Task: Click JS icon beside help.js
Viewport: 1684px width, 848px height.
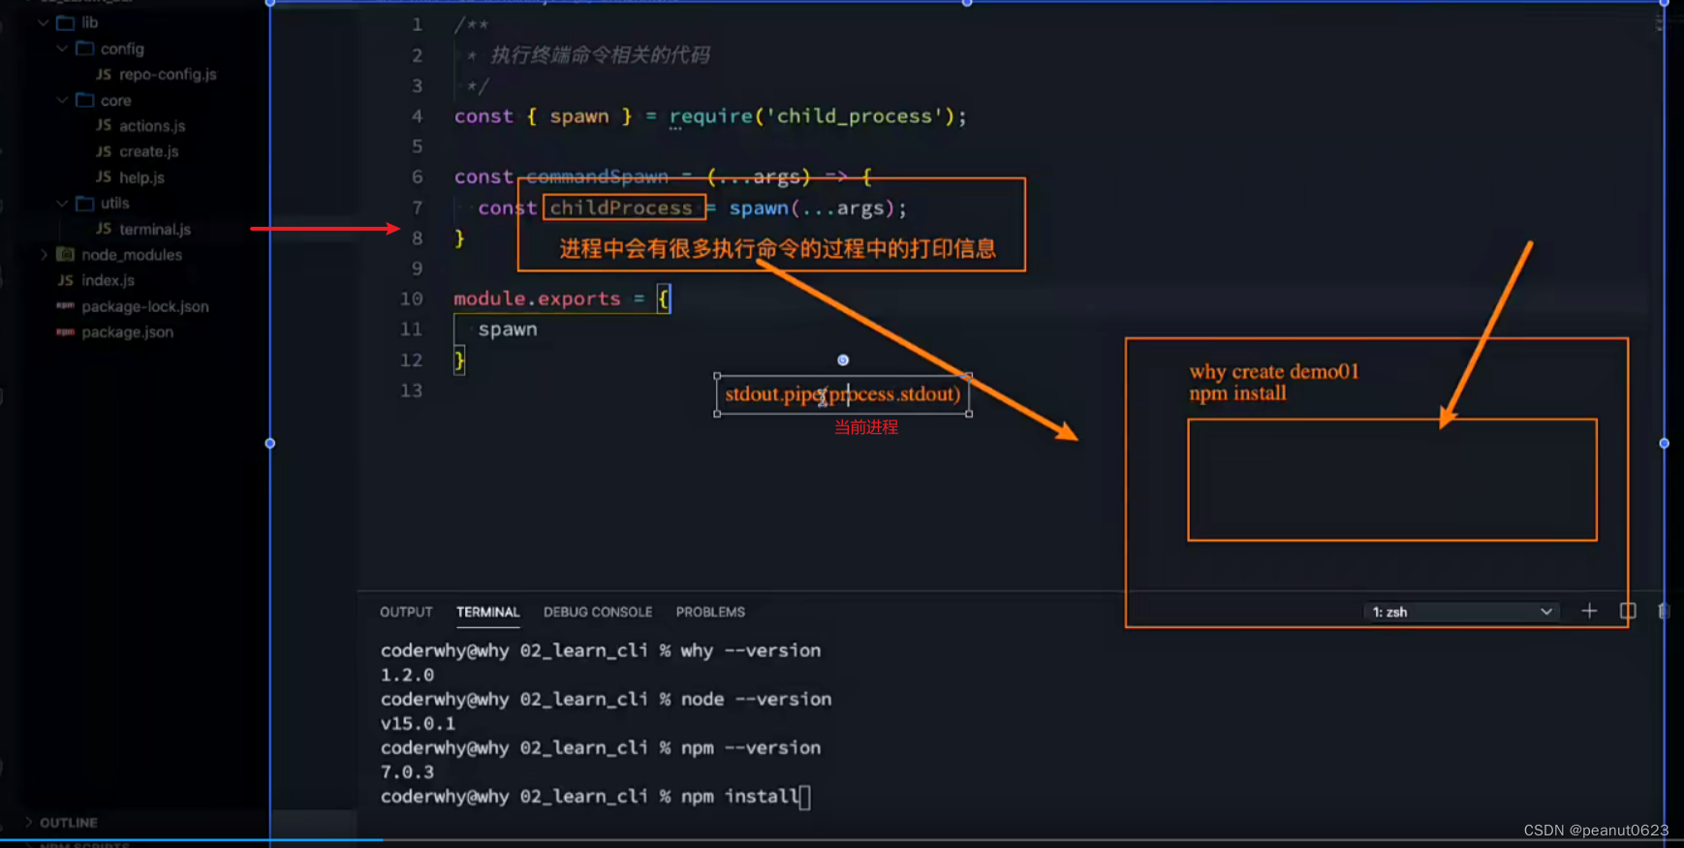Action: 104,176
